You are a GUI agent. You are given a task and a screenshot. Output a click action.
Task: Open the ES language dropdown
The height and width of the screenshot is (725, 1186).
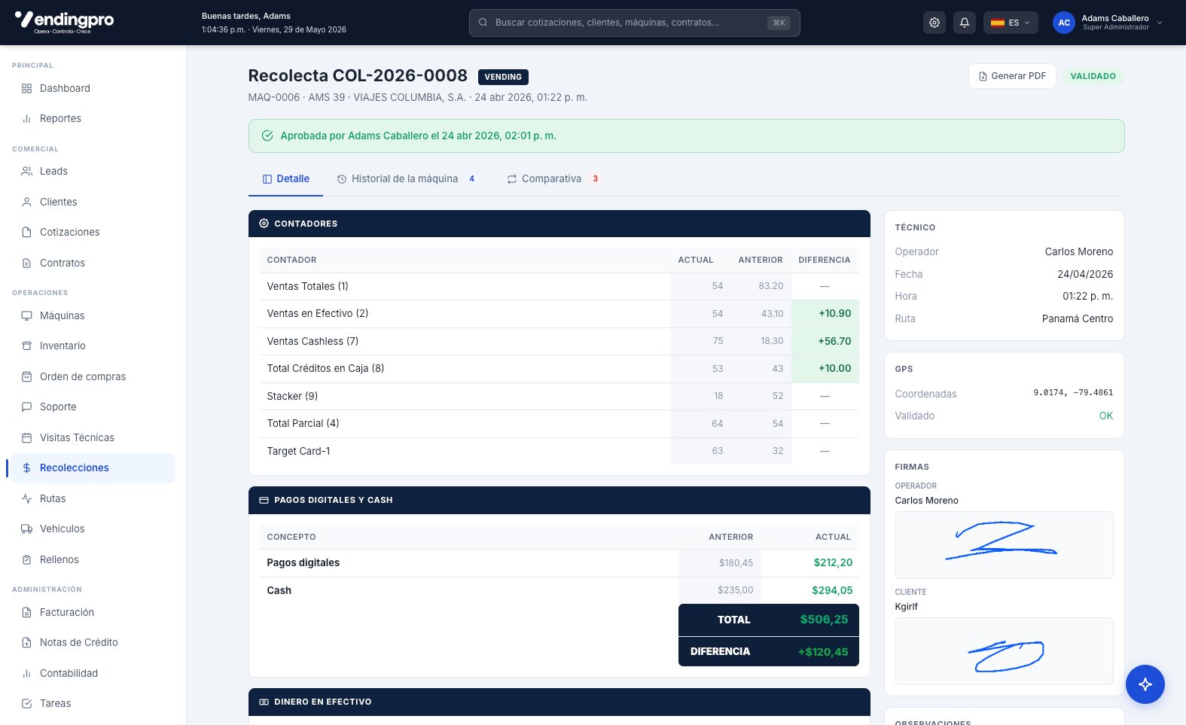click(x=1011, y=23)
